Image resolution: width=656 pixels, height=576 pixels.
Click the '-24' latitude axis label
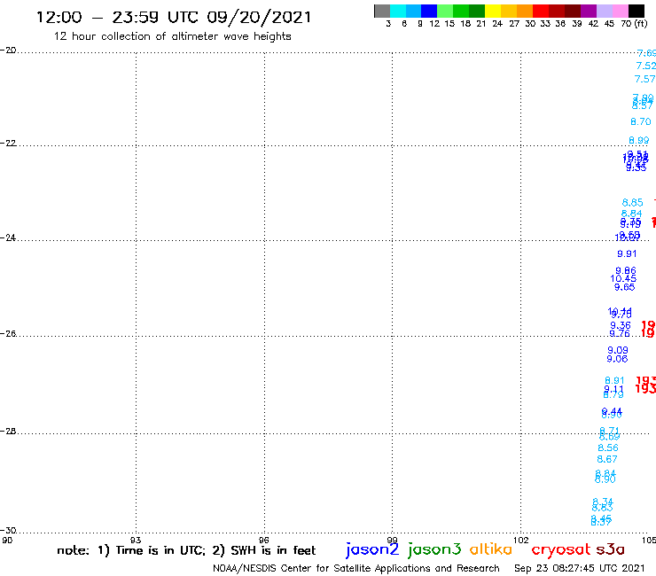pos(8,237)
